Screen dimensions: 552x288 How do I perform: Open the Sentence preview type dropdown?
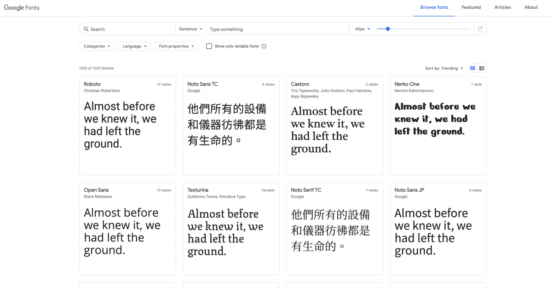click(190, 29)
